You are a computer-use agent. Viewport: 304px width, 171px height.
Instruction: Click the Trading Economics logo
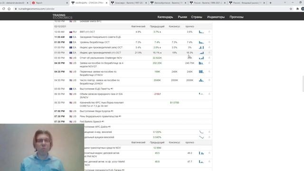(x=62, y=16)
